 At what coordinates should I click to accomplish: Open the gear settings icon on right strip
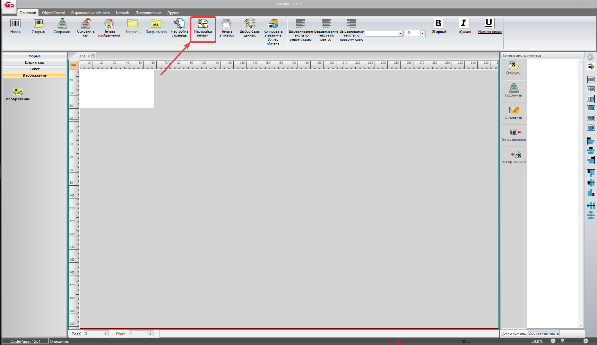click(591, 57)
